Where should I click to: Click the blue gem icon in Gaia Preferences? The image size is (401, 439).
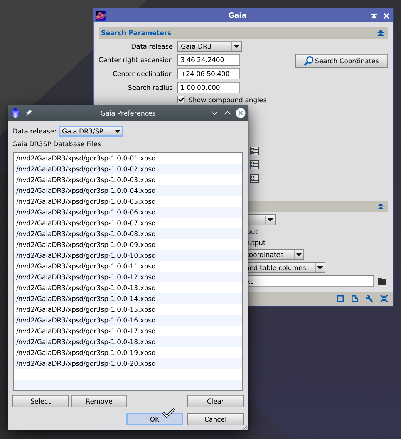pos(15,113)
